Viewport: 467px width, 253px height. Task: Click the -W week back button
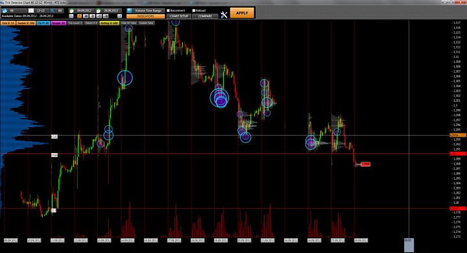coord(86,16)
